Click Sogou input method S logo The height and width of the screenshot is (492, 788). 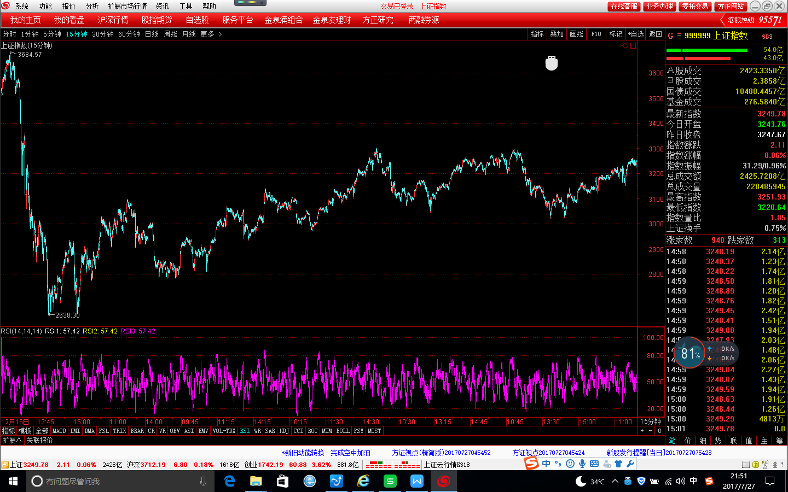[x=531, y=464]
